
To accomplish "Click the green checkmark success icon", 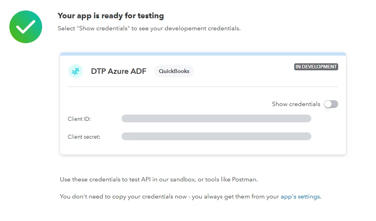I will [x=26, y=27].
